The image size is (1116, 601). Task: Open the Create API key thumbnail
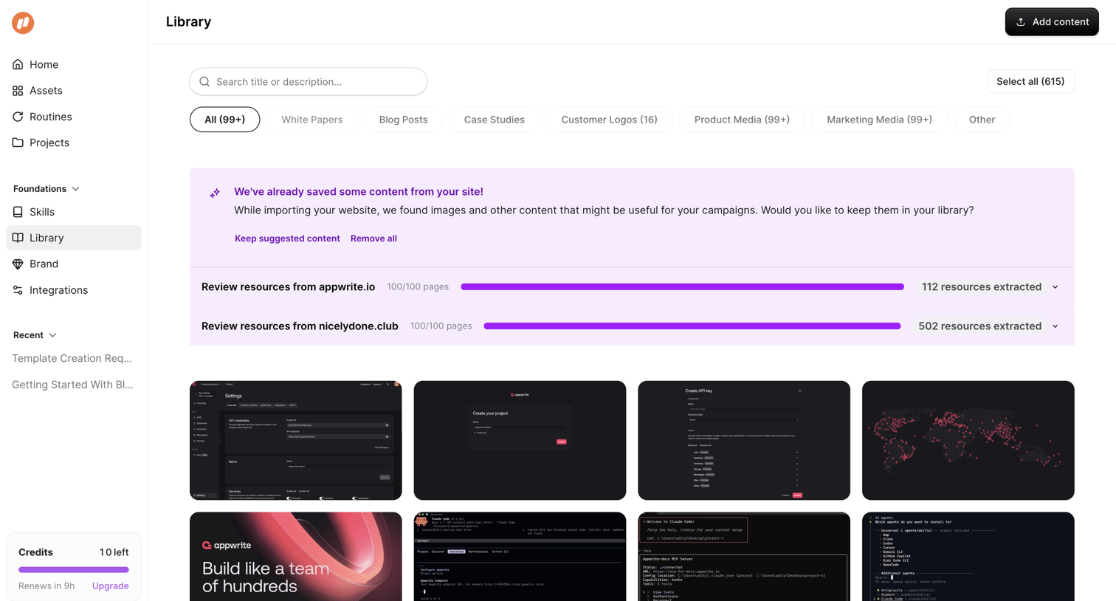tap(744, 441)
